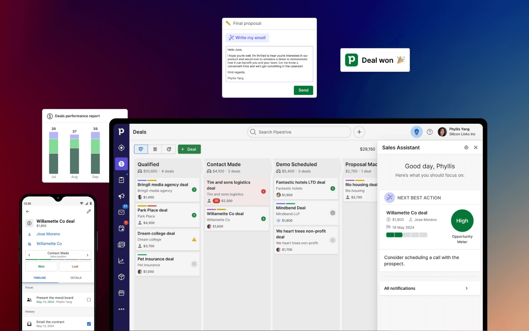Viewport: 529px width, 331px height.
Task: Click the Deal won notification badge
Action: point(375,60)
